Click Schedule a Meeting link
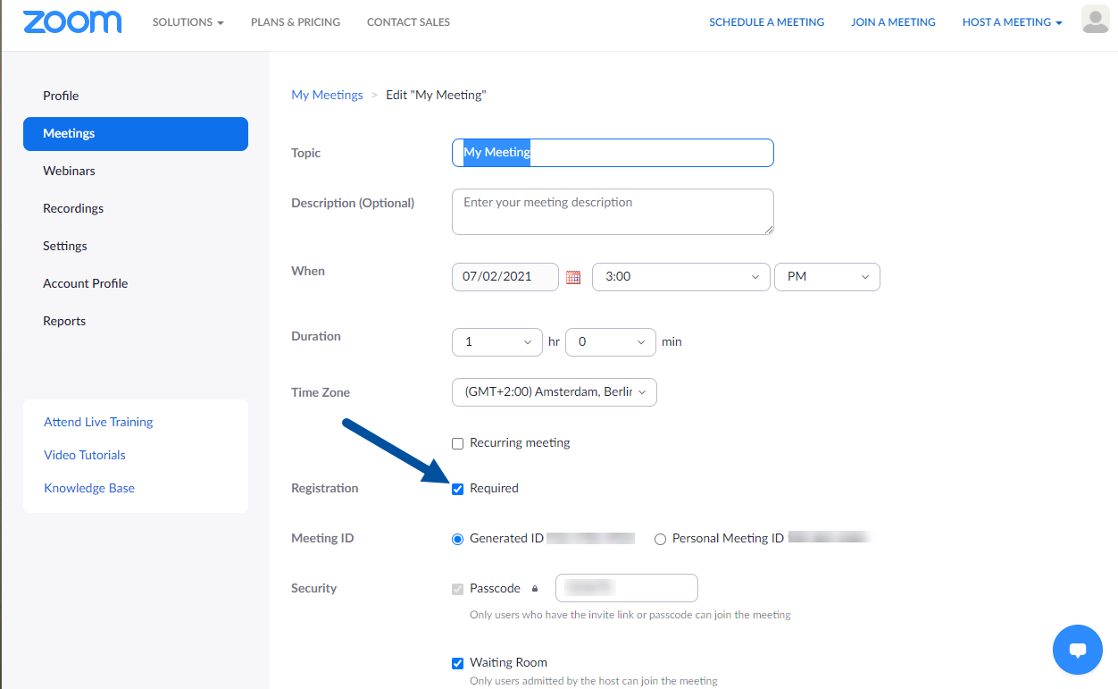Screen dimensions: 1118x689 click(x=767, y=22)
